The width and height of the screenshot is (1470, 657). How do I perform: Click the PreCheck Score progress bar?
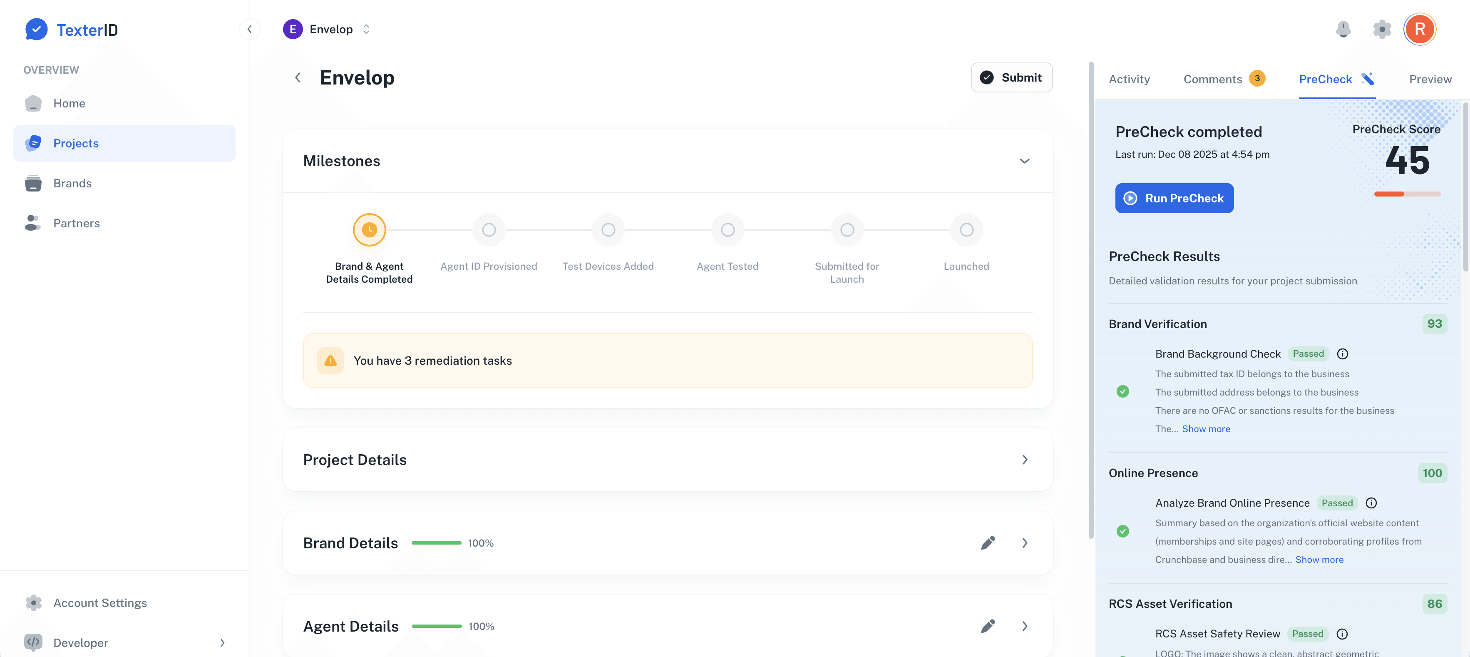pyautogui.click(x=1408, y=194)
